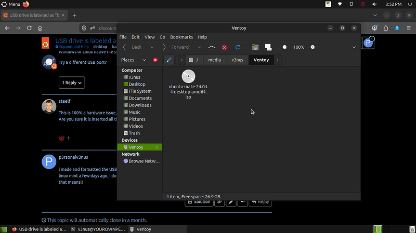Screen dimensions: 416x233
Task: Expand the 1 Reply dropdown in forum post
Action: [x=72, y=83]
